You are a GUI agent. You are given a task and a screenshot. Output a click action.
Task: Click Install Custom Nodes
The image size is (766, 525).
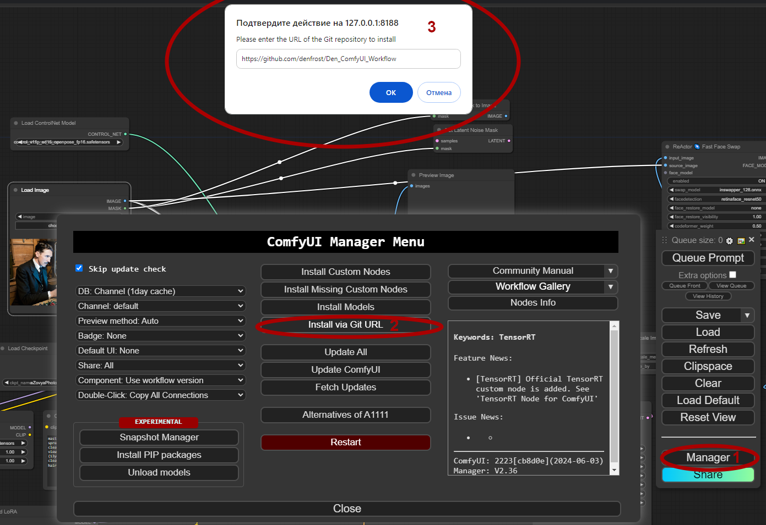346,272
